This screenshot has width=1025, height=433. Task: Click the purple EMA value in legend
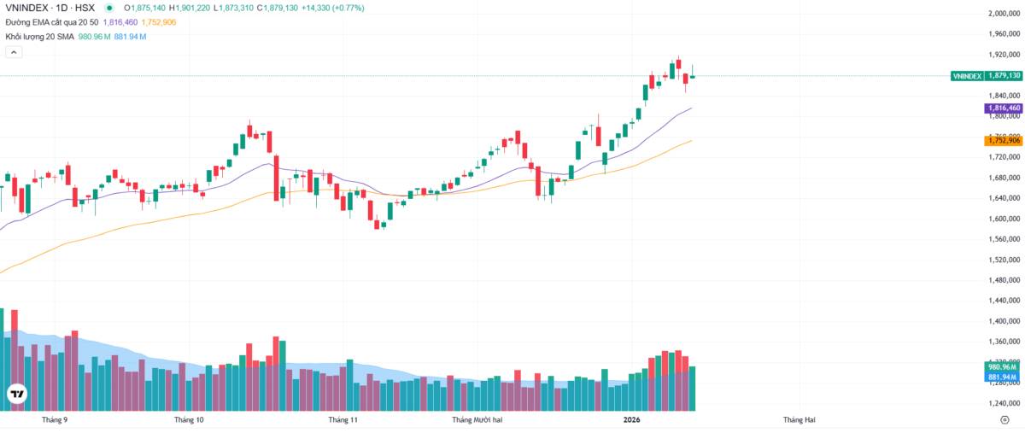pyautogui.click(x=120, y=22)
